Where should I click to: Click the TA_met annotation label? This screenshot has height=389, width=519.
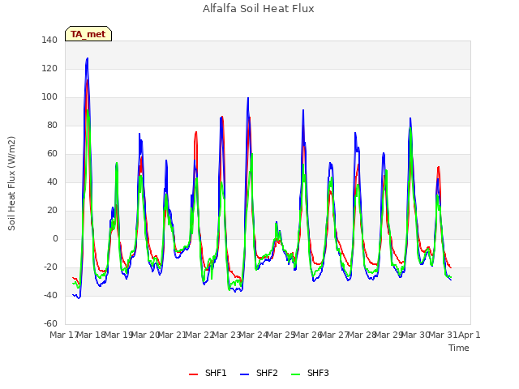pyautogui.click(x=88, y=34)
